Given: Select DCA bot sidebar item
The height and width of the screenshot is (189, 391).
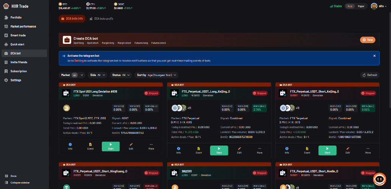Looking at the screenshot, I should [x=24, y=53].
